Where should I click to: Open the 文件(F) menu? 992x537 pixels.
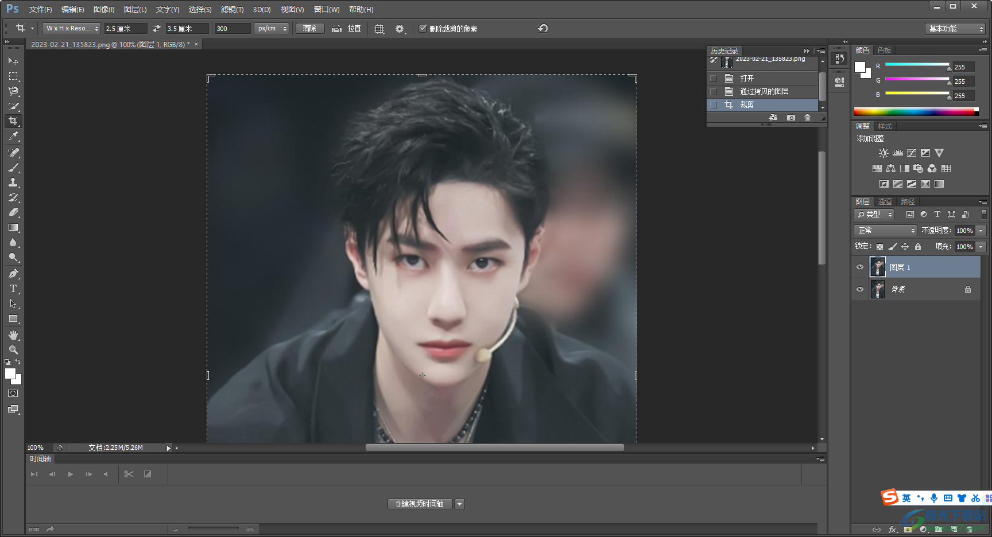pyautogui.click(x=40, y=9)
